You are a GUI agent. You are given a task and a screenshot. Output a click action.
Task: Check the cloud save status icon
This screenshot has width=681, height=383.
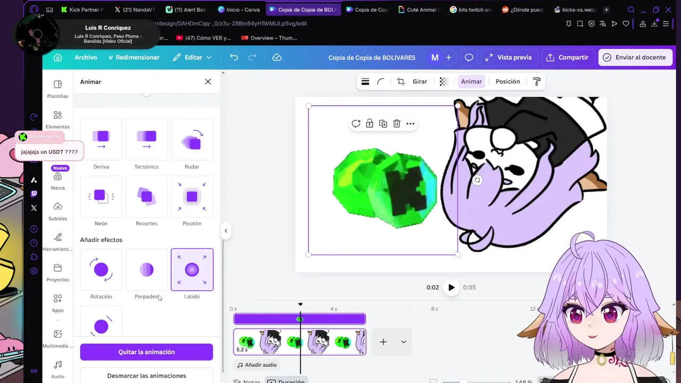pos(277,57)
